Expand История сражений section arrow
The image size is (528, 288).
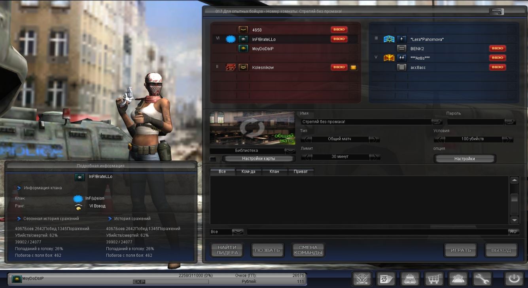110,218
